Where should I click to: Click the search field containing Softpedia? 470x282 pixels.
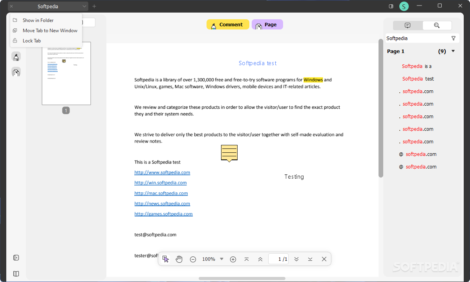418,38
